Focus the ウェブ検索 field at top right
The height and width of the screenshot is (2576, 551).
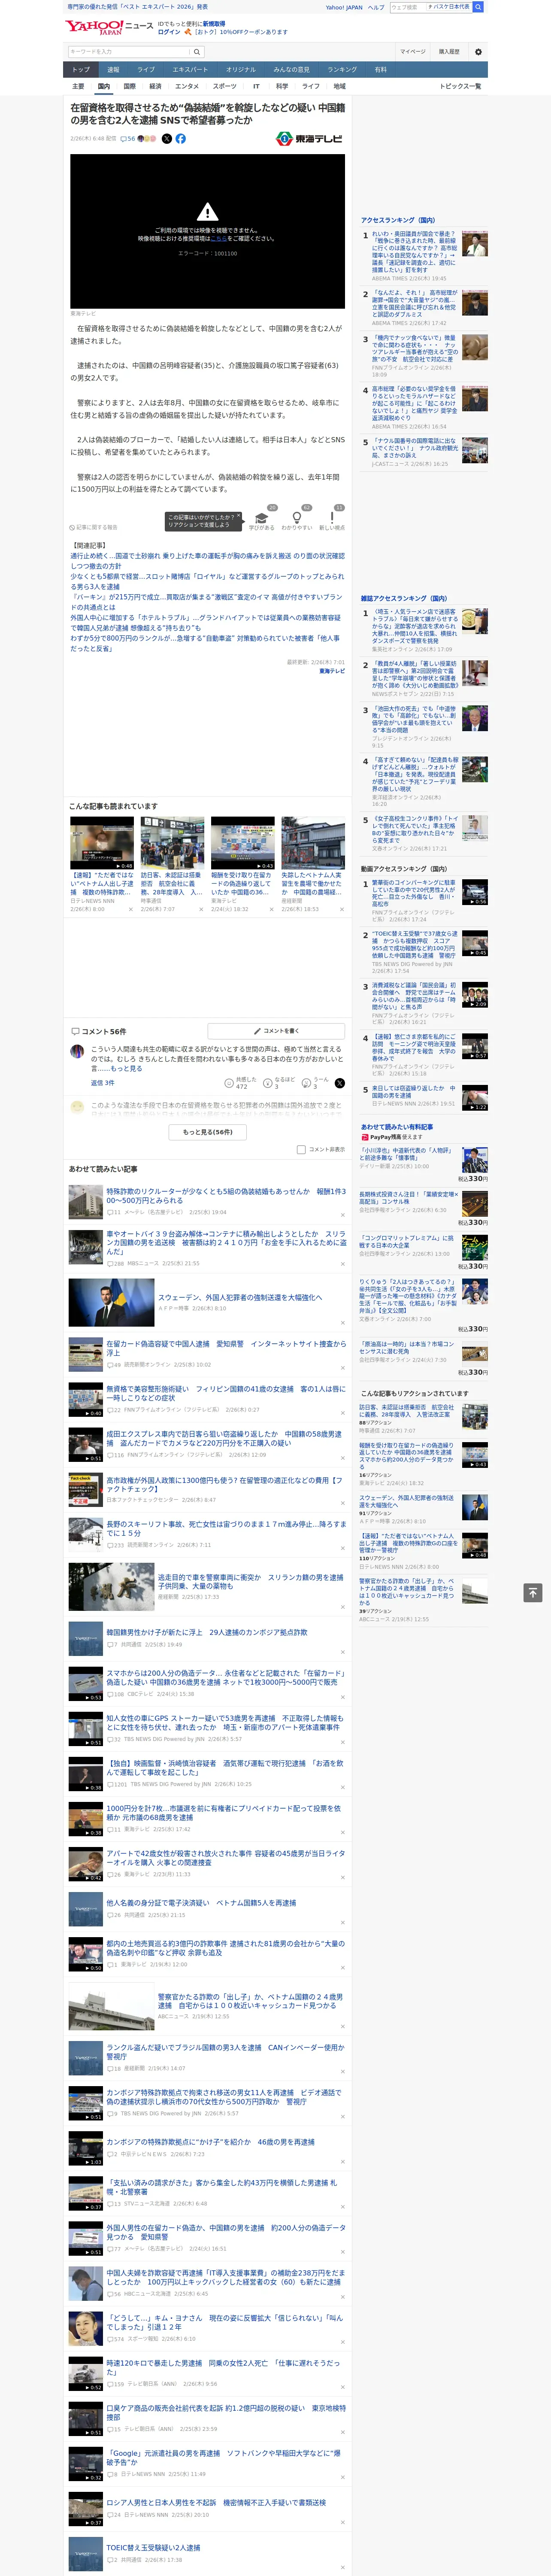(408, 7)
